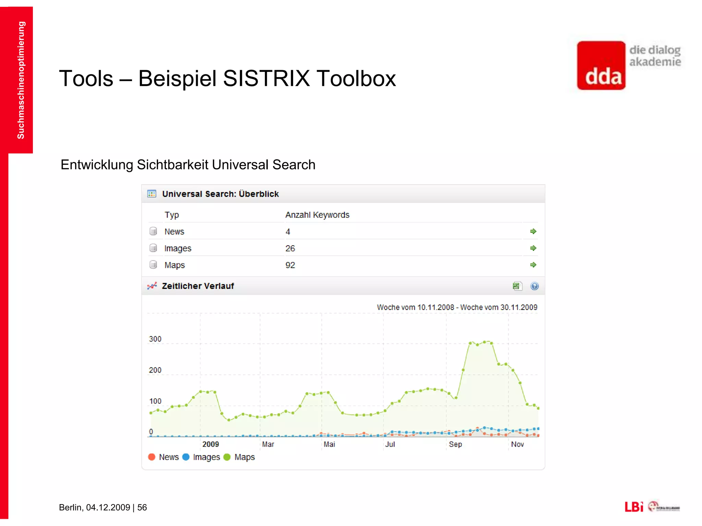Click the dda logo
702x526 pixels.
click(x=601, y=65)
